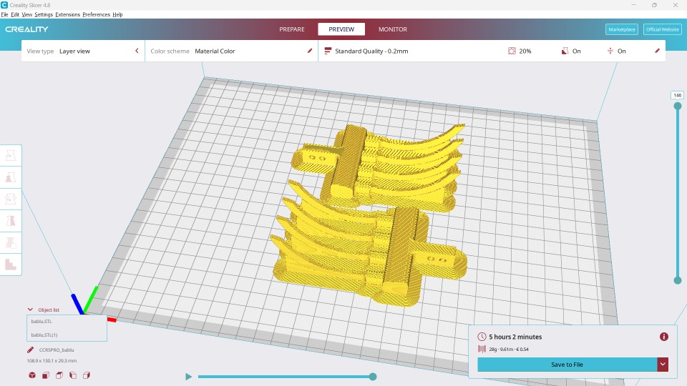Open the Settings menu
The image size is (687, 386).
[x=44, y=14]
